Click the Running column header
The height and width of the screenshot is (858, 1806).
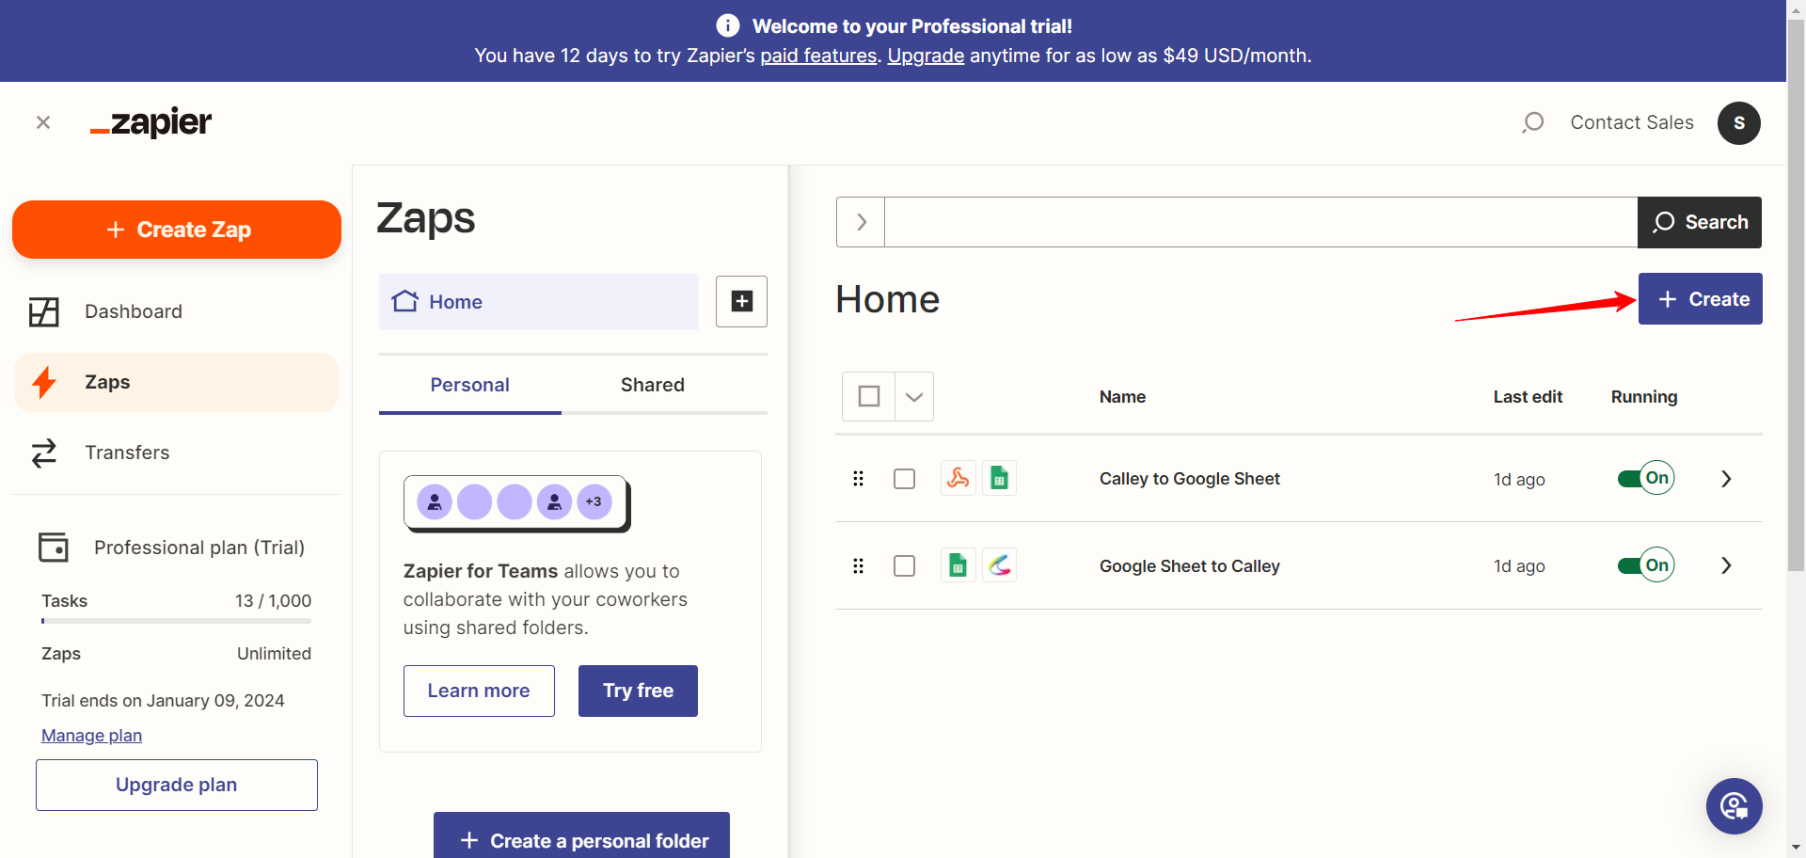(x=1644, y=397)
